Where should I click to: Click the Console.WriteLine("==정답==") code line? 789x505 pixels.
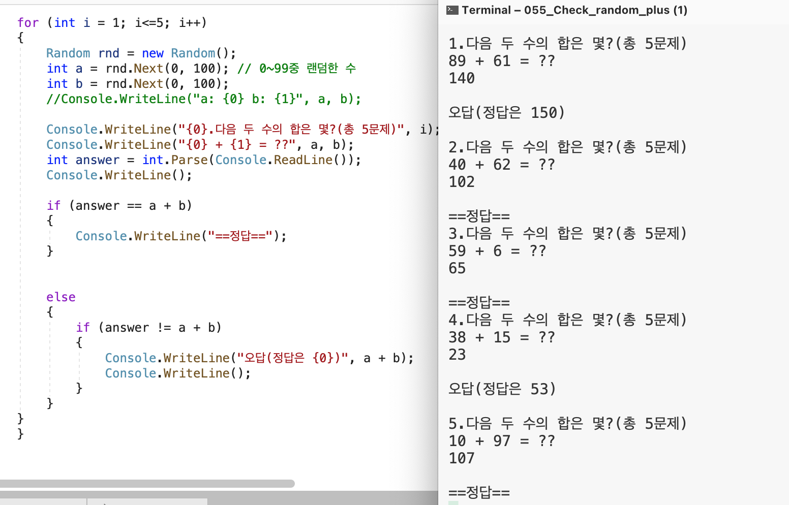click(181, 236)
